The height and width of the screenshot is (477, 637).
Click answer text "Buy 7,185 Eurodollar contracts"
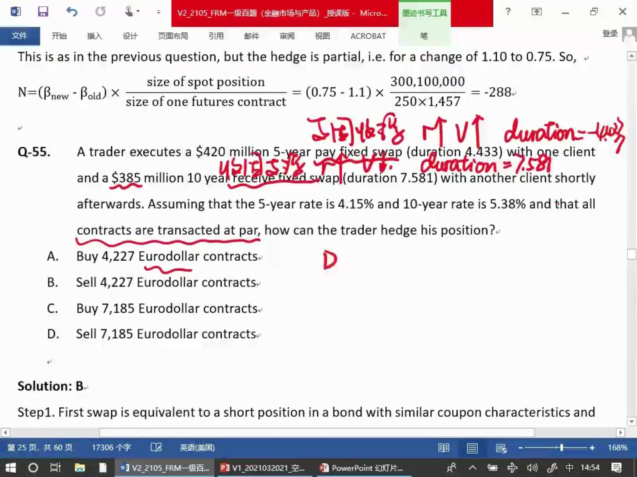(167, 308)
